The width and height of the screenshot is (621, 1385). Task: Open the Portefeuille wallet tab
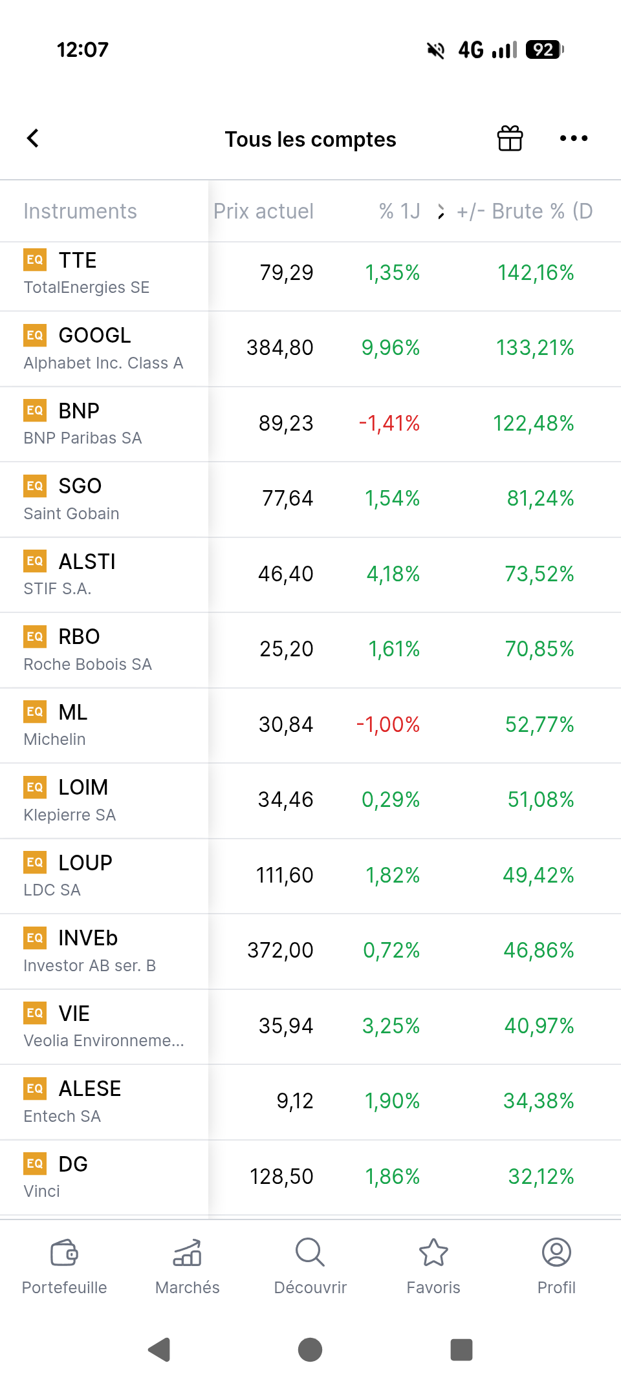64,1266
